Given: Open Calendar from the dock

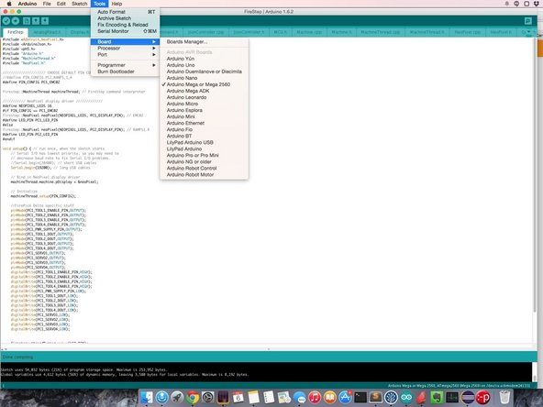Looking at the screenshot, I should (238, 397).
